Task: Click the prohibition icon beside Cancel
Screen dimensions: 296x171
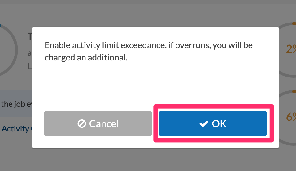Action: tap(82, 124)
